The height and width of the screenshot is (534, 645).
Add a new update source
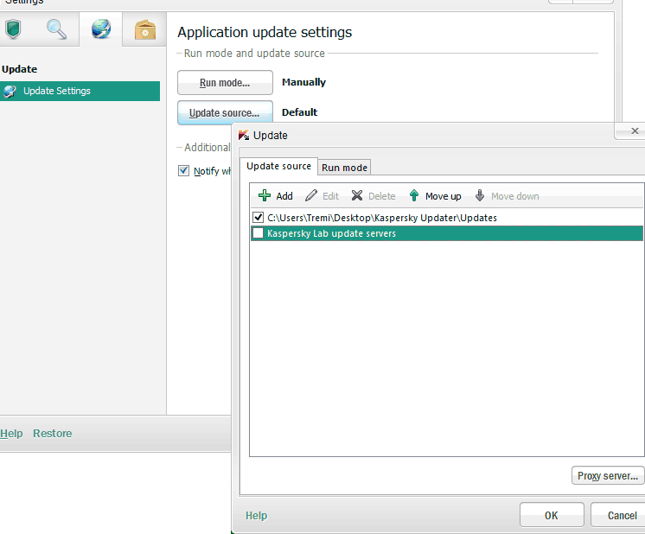tap(276, 195)
